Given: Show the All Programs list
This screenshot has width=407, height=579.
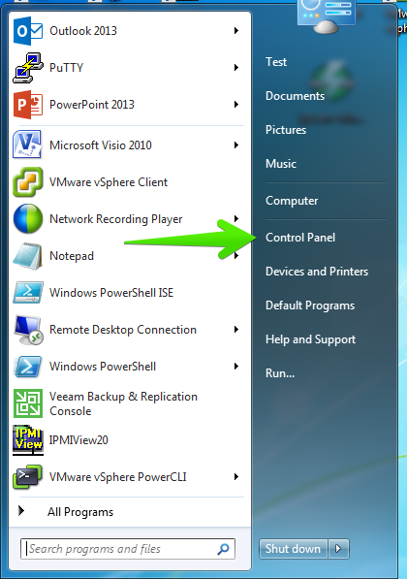Looking at the screenshot, I should [80, 512].
